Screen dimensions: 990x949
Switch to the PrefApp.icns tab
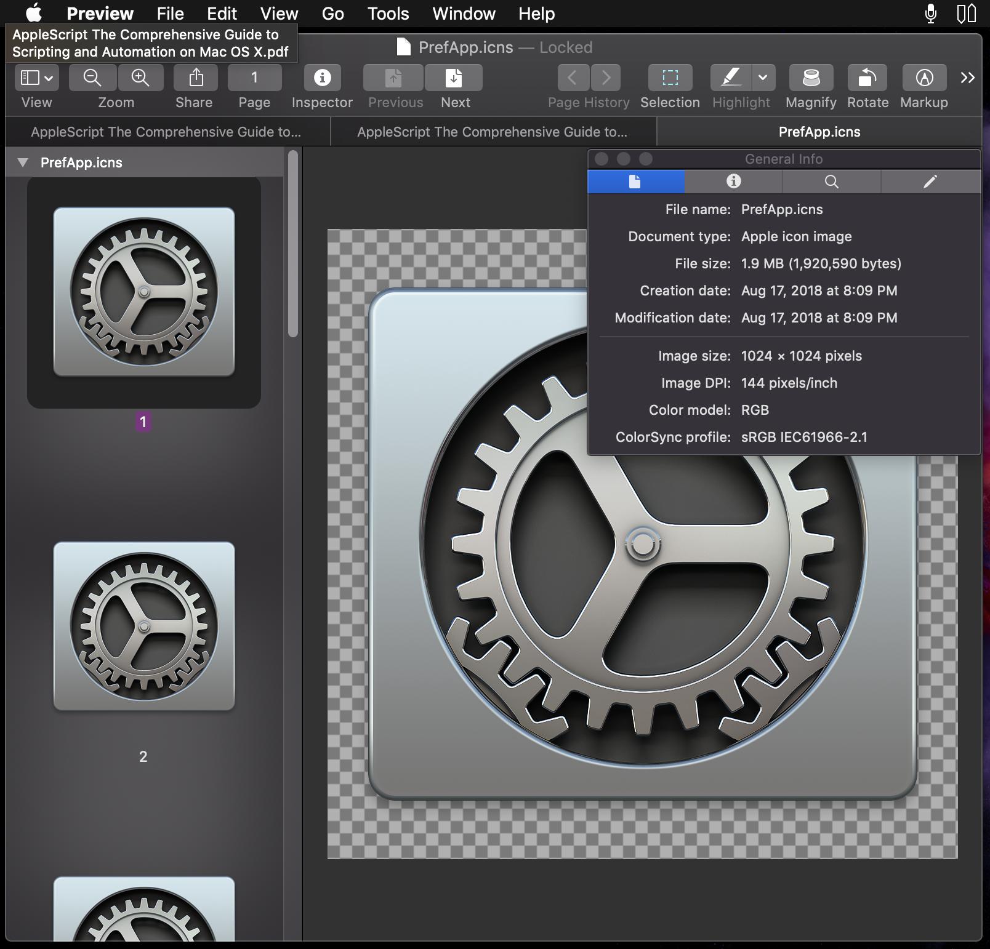point(819,132)
